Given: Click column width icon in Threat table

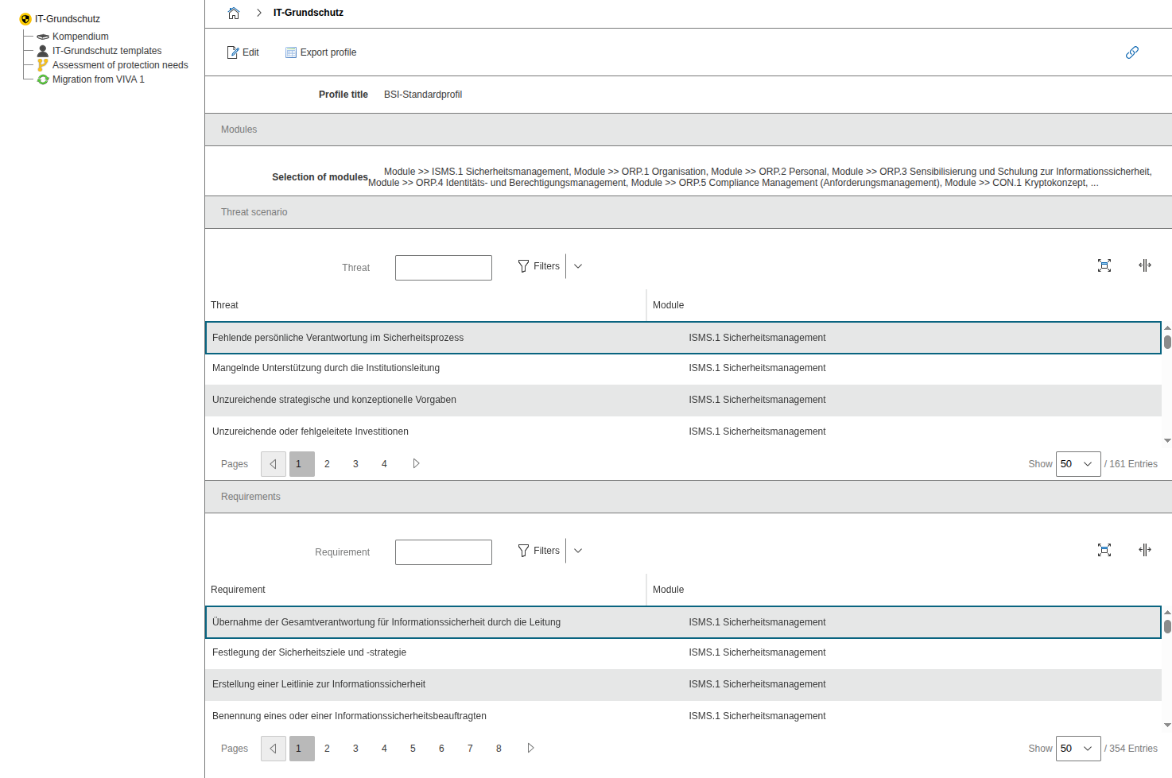Looking at the screenshot, I should coord(1144,265).
